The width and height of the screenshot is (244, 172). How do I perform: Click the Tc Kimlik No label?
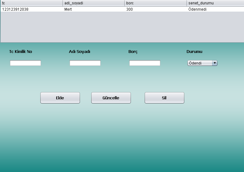pyautogui.click(x=21, y=52)
